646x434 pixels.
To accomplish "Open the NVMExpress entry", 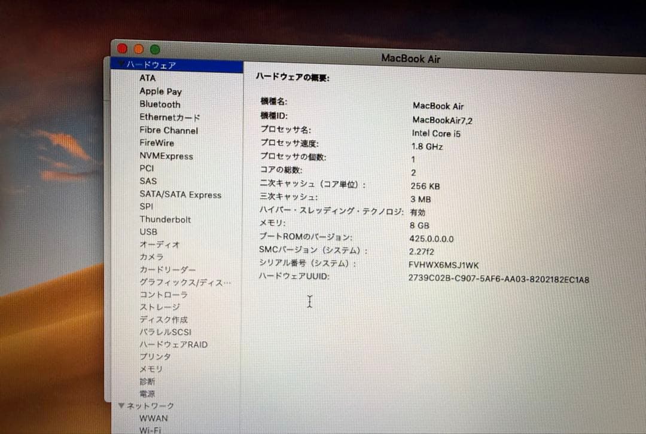I will coord(166,156).
